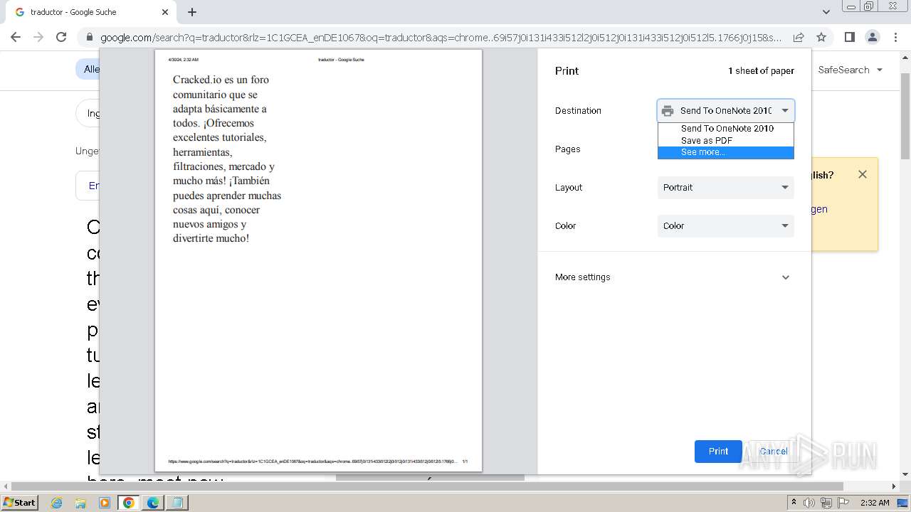Choose Save as PDF destination
This screenshot has width=911, height=512.
tap(726, 141)
